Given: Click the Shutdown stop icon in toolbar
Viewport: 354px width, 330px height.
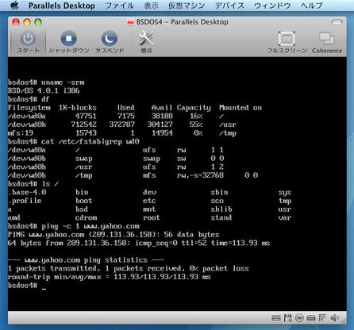Looking at the screenshot, I should point(68,39).
